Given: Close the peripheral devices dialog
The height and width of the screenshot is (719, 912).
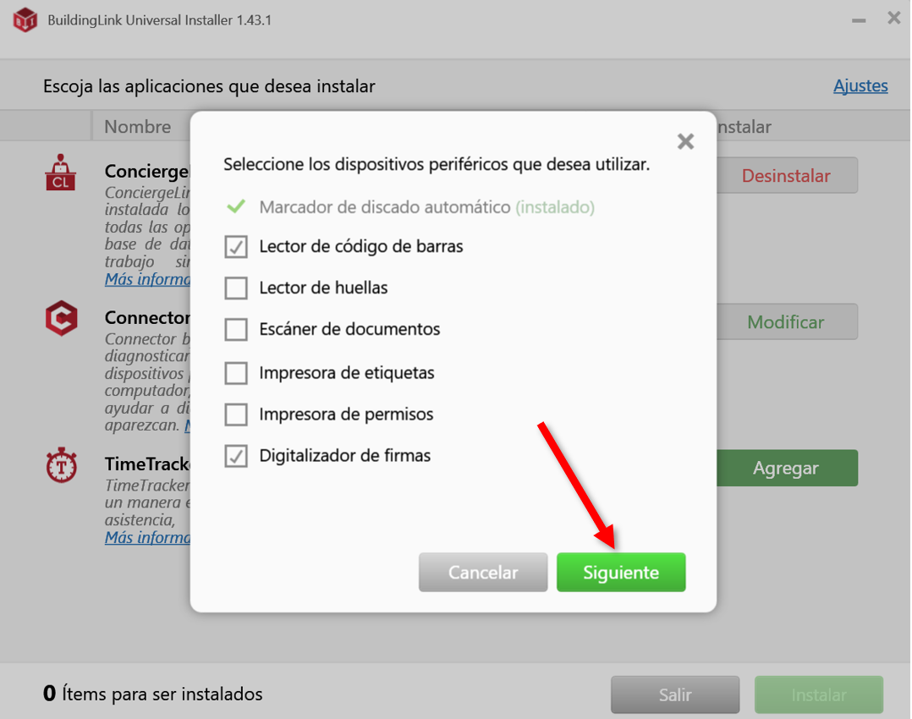Looking at the screenshot, I should tap(686, 141).
